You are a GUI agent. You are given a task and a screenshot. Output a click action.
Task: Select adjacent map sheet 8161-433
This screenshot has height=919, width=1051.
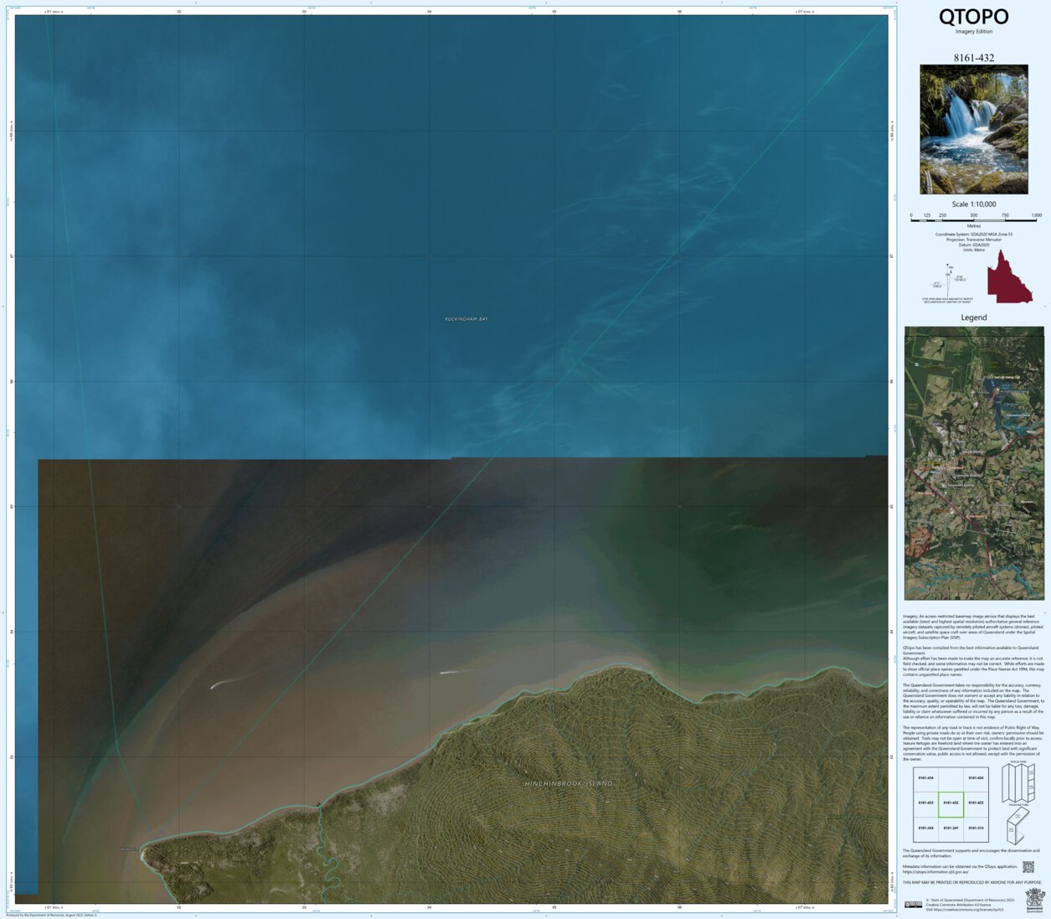[x=925, y=803]
